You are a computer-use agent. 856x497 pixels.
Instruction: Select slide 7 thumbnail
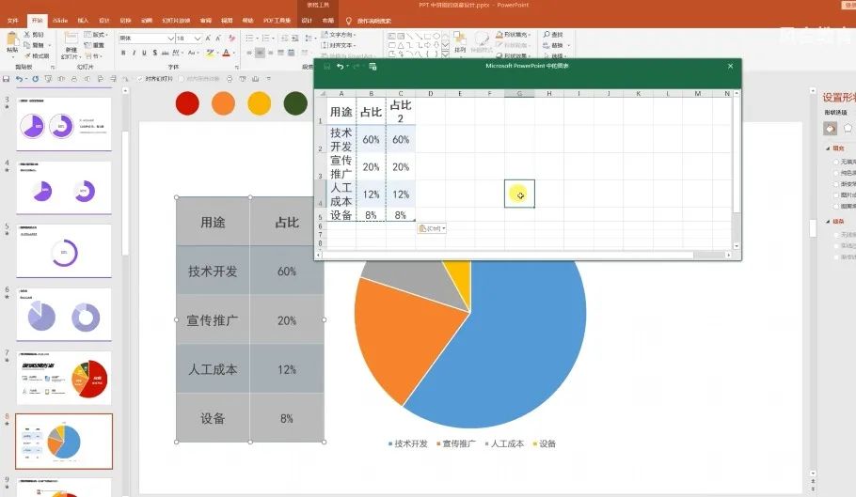[x=64, y=378]
